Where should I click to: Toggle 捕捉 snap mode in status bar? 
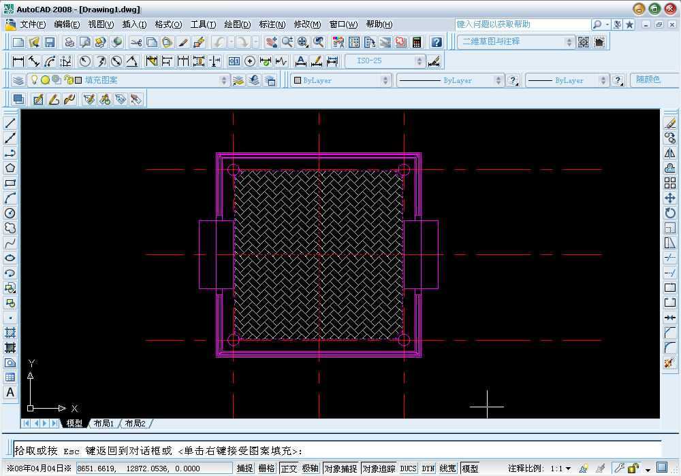pyautogui.click(x=245, y=469)
